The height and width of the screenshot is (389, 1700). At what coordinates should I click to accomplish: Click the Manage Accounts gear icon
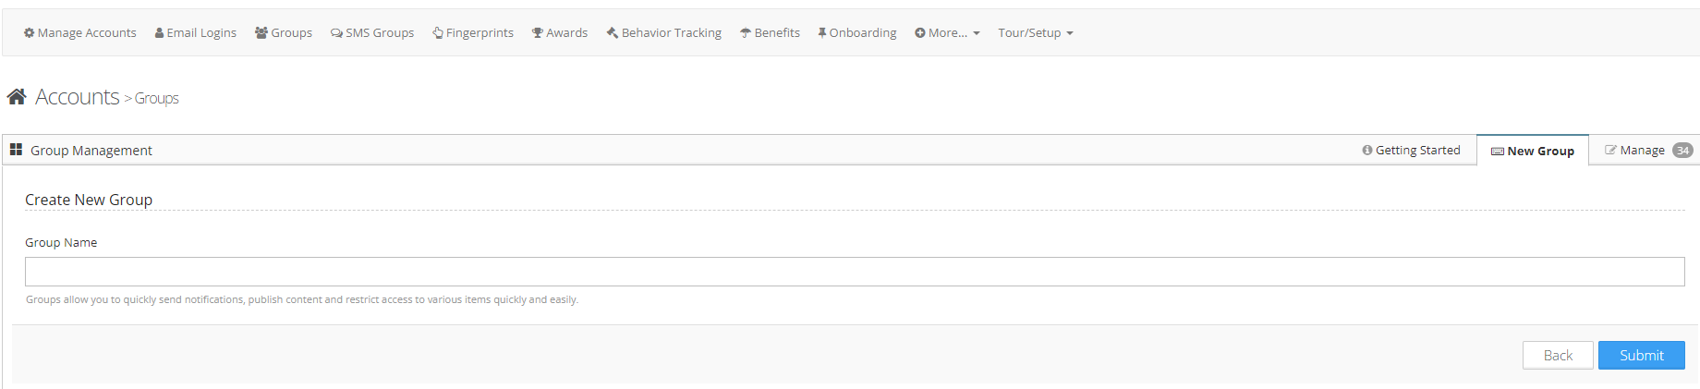29,33
